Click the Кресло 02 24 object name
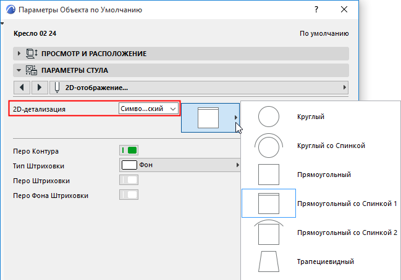 click(x=35, y=33)
